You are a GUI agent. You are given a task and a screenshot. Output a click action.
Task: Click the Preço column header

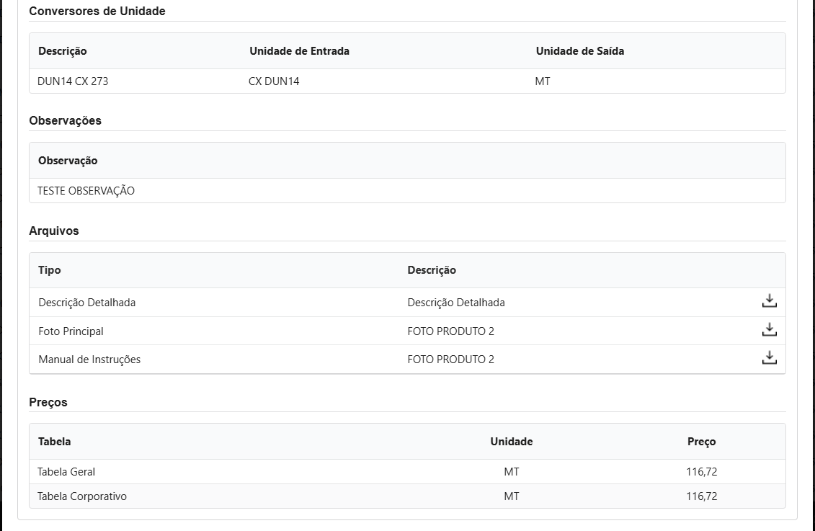[x=701, y=442]
